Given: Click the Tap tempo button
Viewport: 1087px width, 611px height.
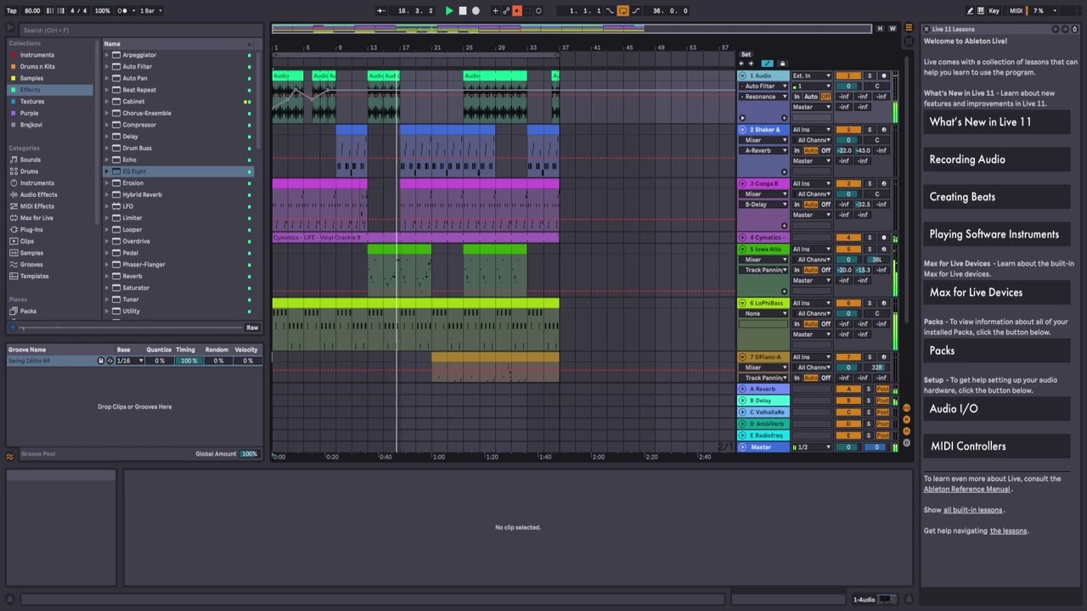Looking at the screenshot, I should click(x=12, y=11).
